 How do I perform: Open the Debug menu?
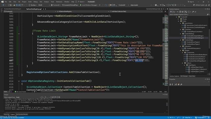(x=35, y=2)
